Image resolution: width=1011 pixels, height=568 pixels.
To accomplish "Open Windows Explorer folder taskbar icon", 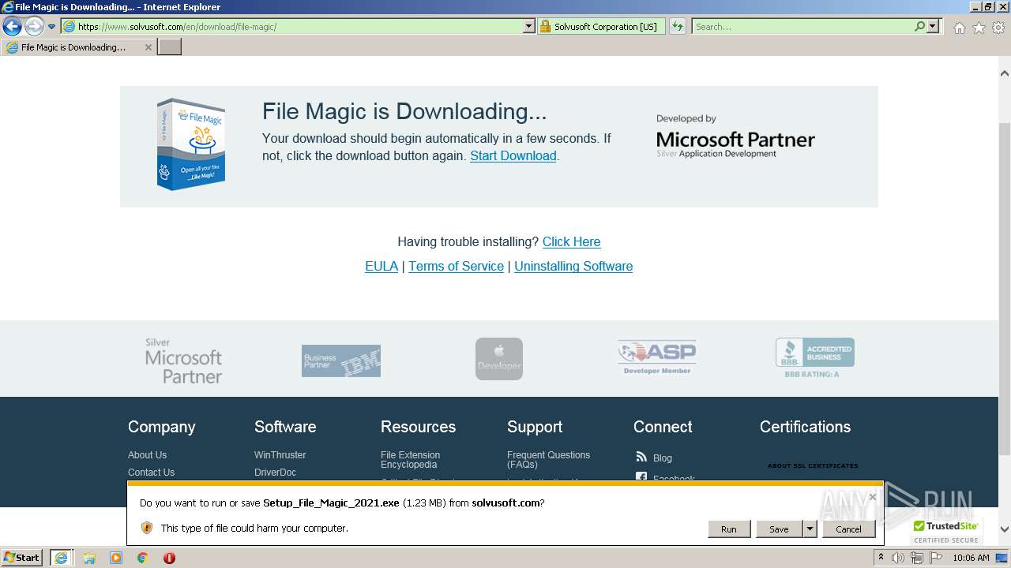I will [x=89, y=558].
